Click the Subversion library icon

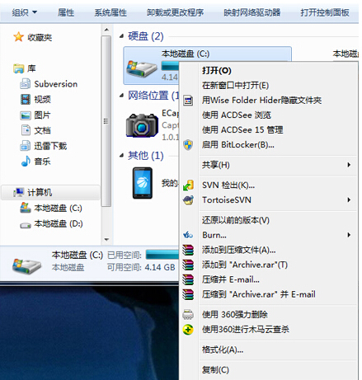point(26,84)
